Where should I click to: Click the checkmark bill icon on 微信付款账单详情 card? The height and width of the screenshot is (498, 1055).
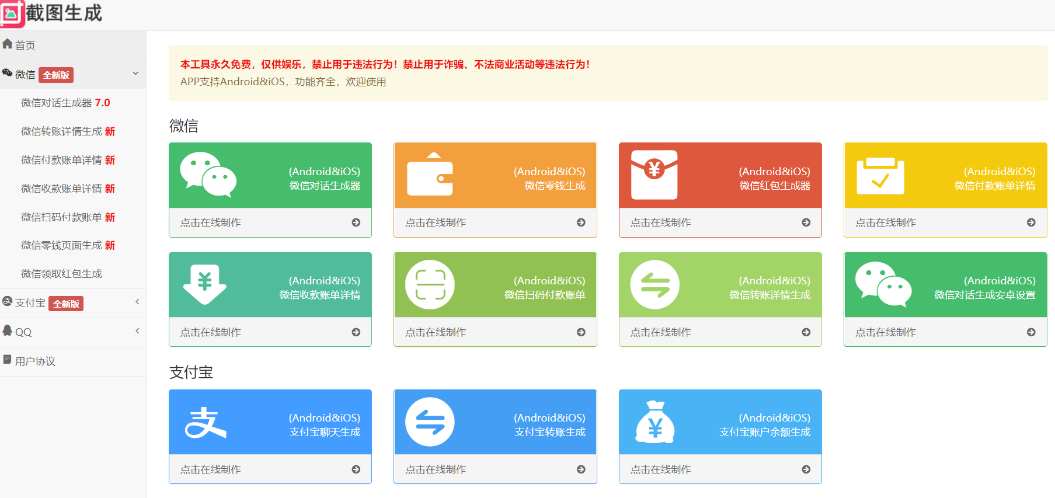coord(880,176)
